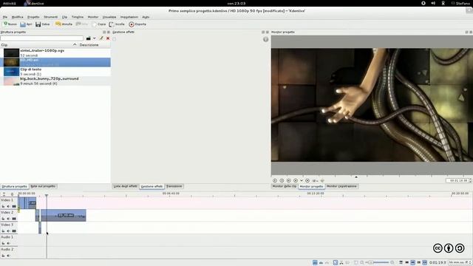
Task: Click the Salva save icon
Action: tap(38, 24)
